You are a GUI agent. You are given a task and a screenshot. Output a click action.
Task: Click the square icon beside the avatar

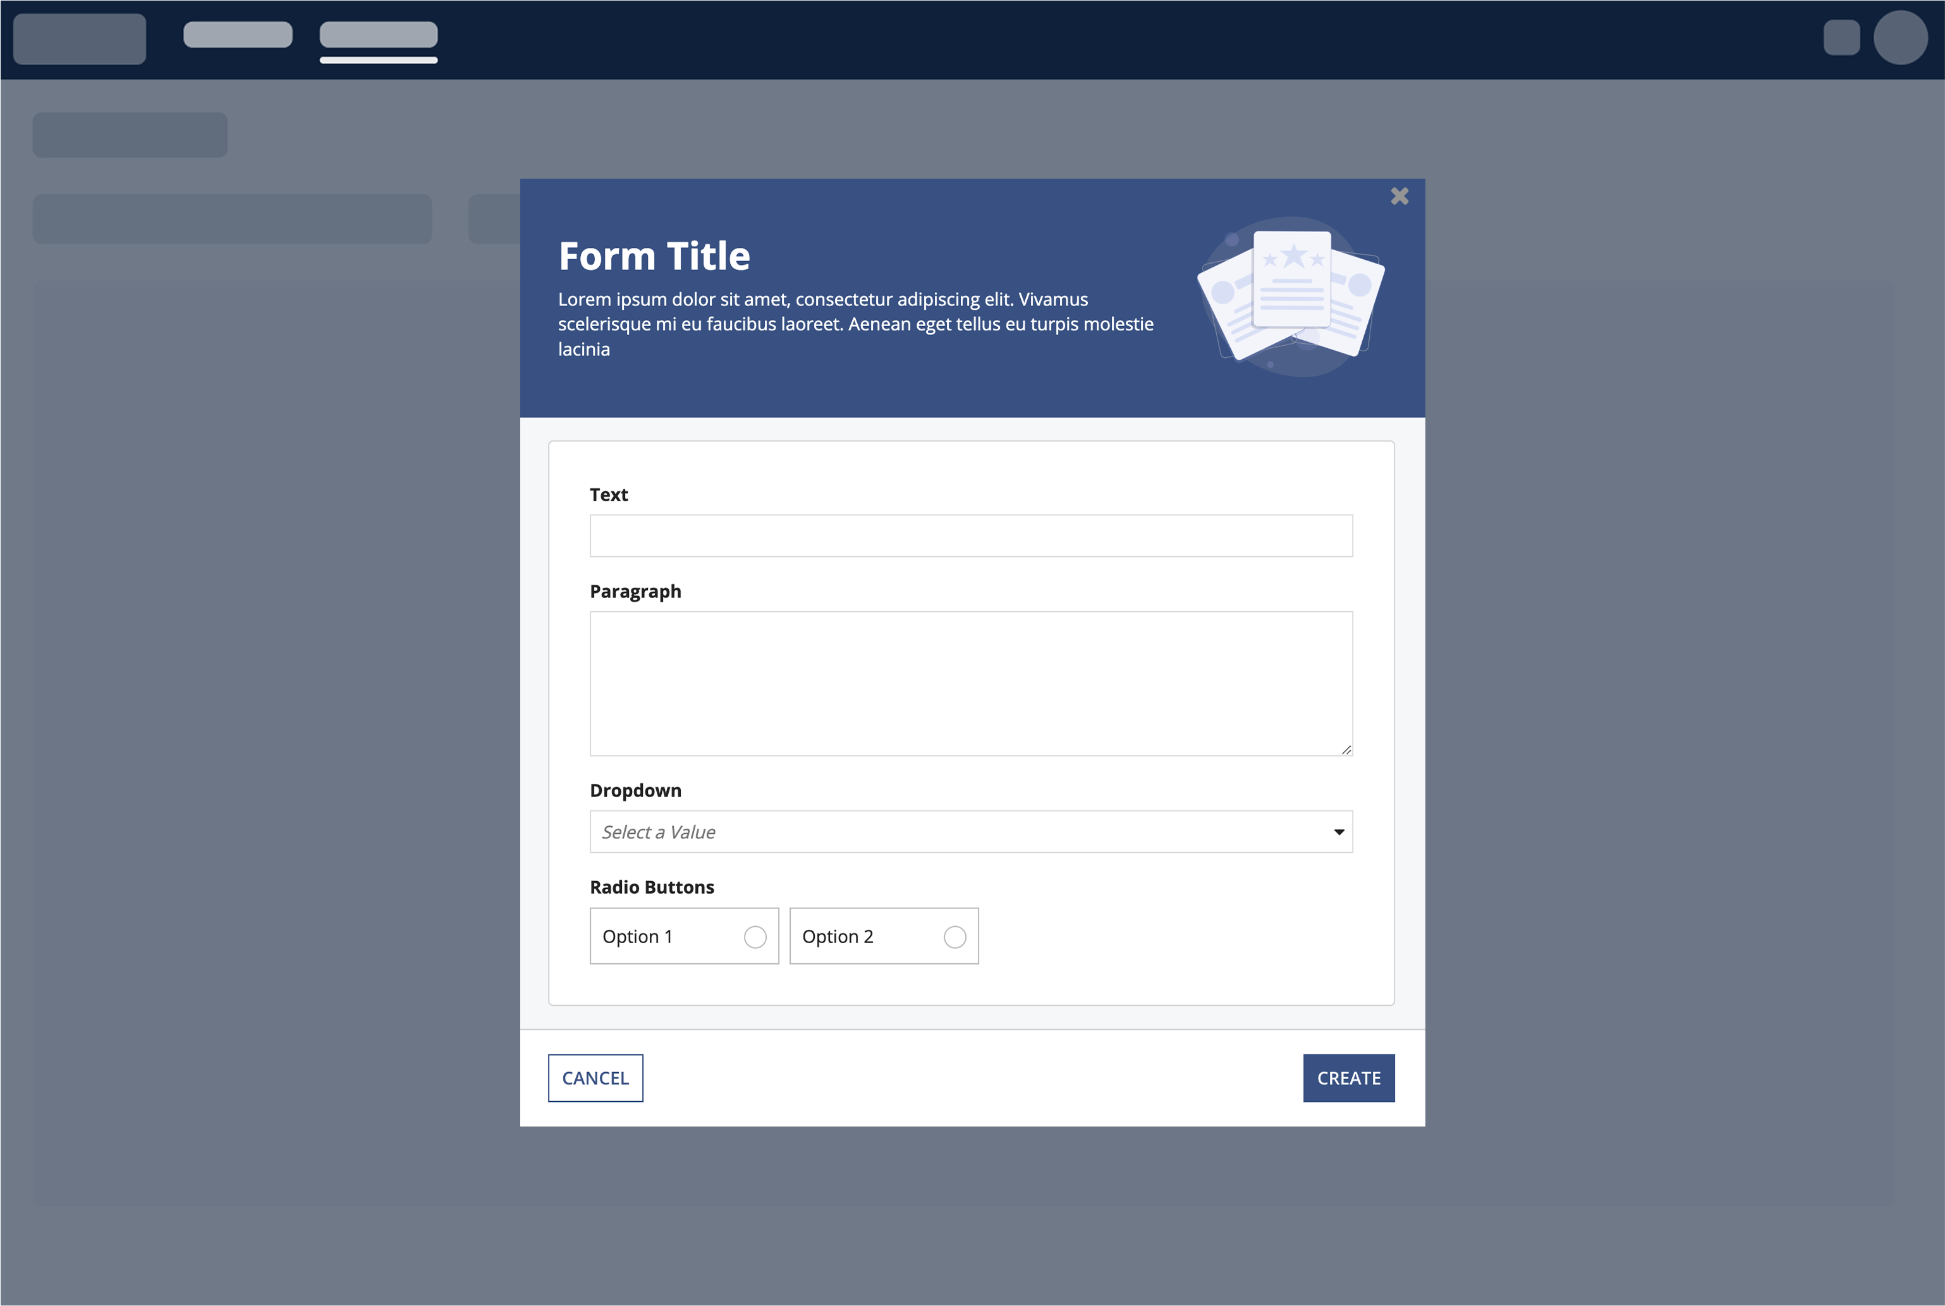[x=1841, y=37]
